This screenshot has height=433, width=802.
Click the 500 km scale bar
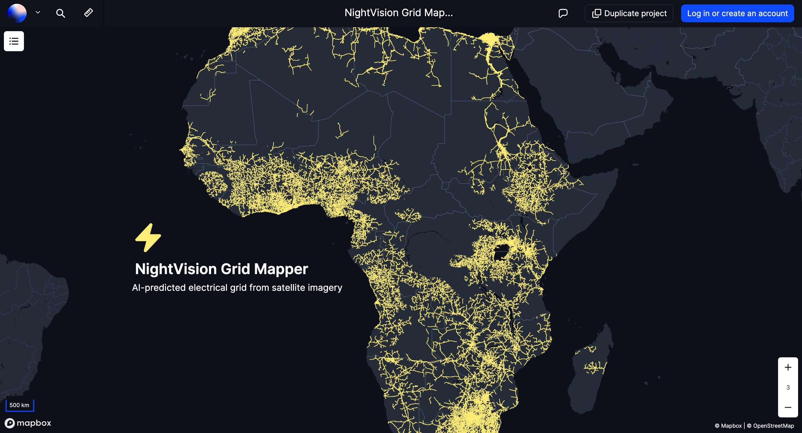[19, 405]
